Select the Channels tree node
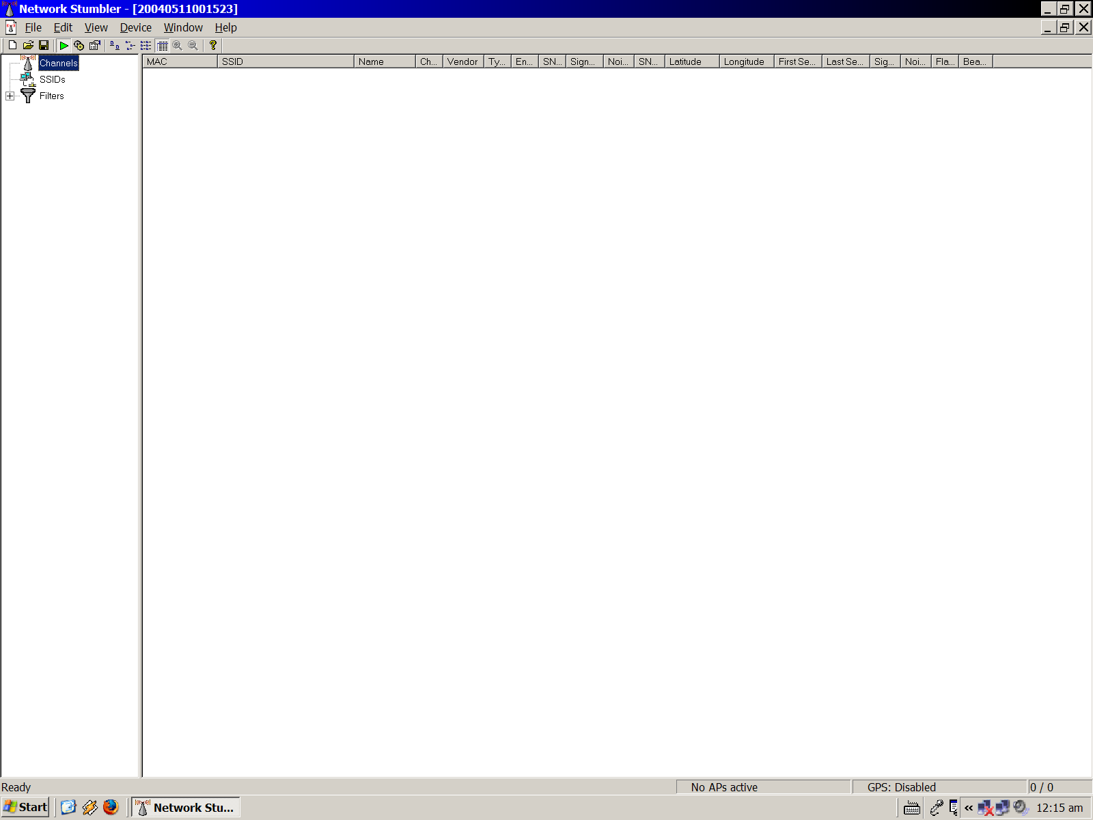This screenshot has width=1093, height=820. coord(59,63)
